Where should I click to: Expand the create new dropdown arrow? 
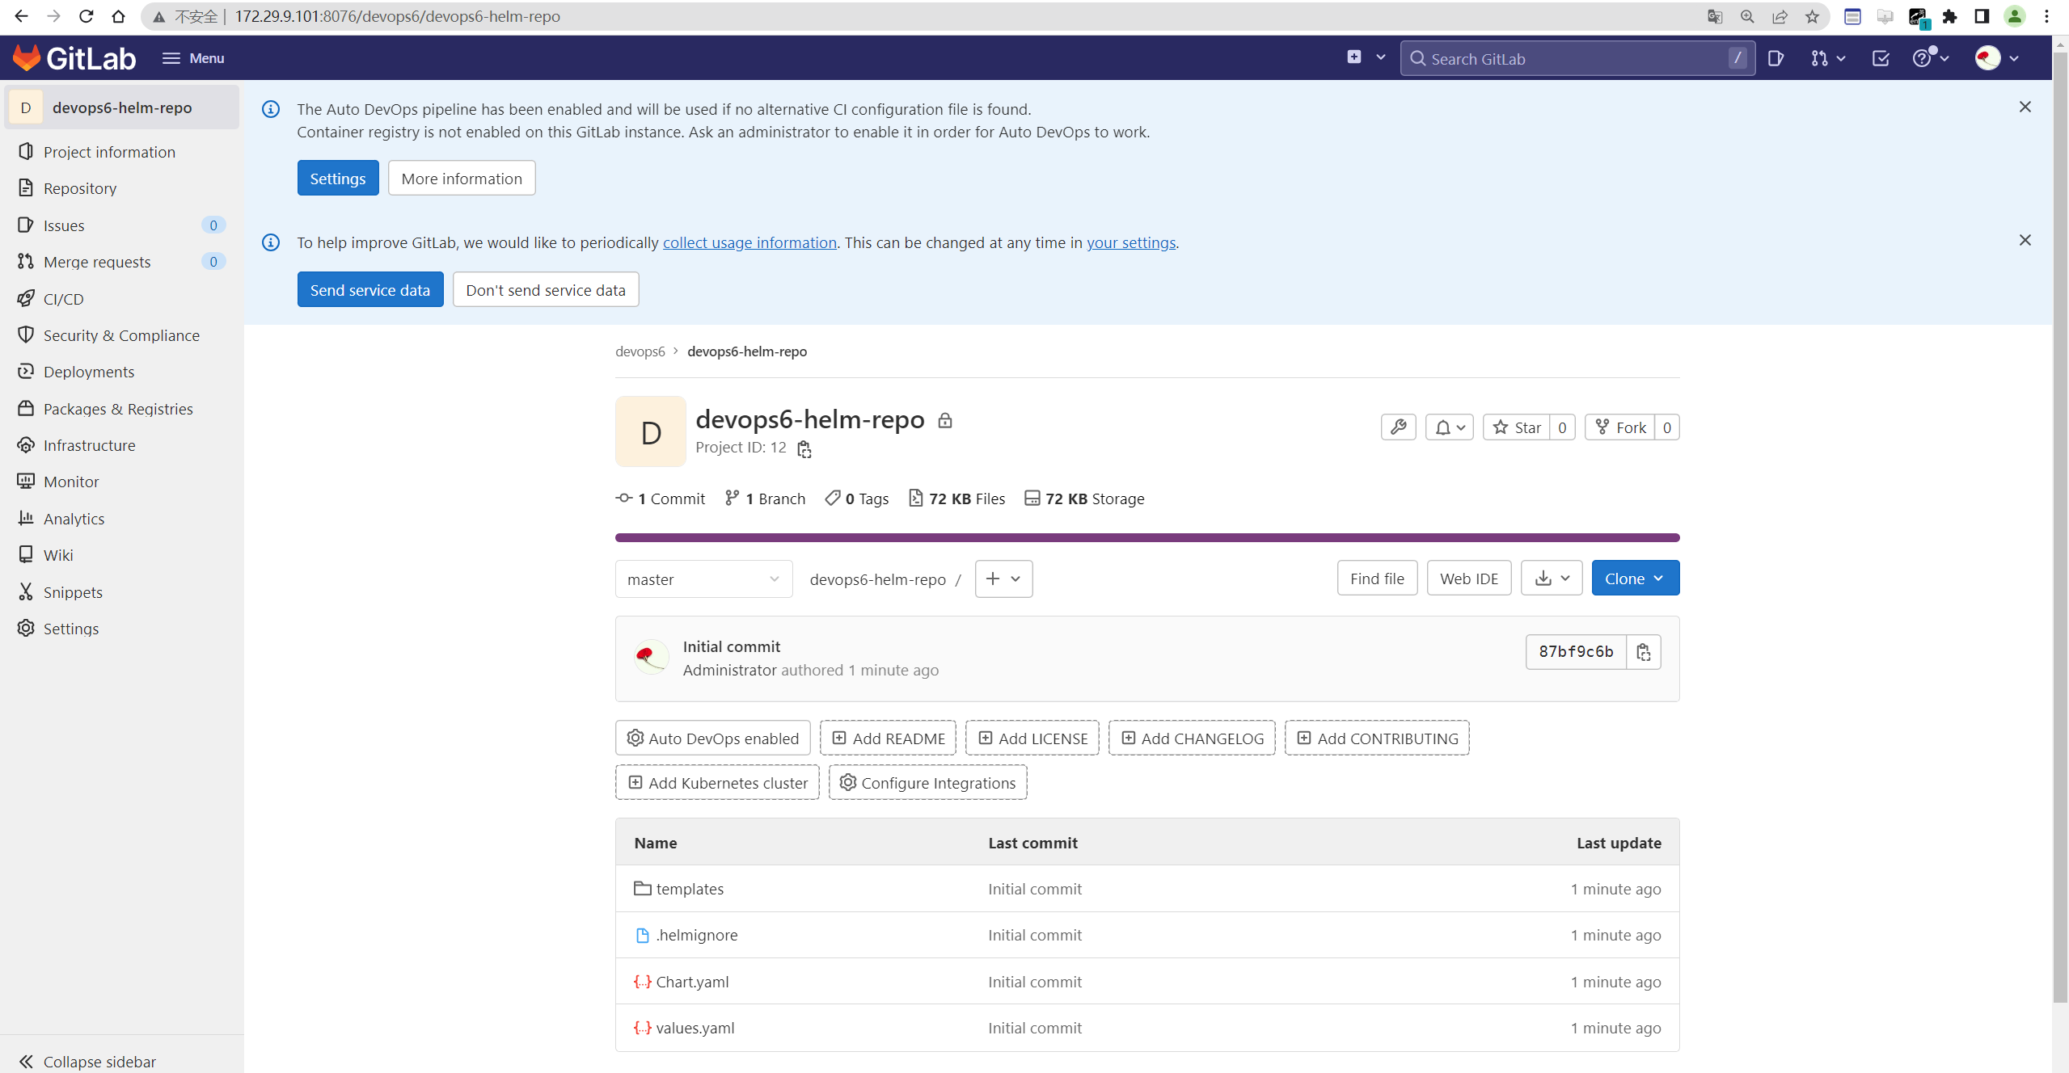click(1381, 57)
